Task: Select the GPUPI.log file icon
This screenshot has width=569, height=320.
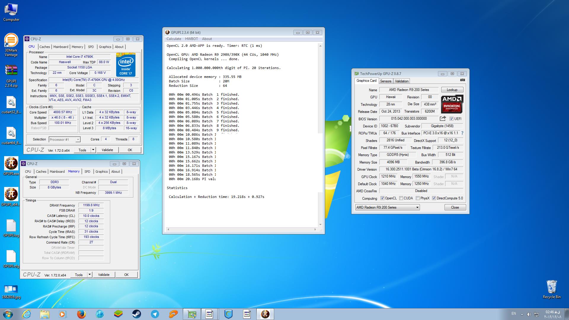Action: coord(11,228)
